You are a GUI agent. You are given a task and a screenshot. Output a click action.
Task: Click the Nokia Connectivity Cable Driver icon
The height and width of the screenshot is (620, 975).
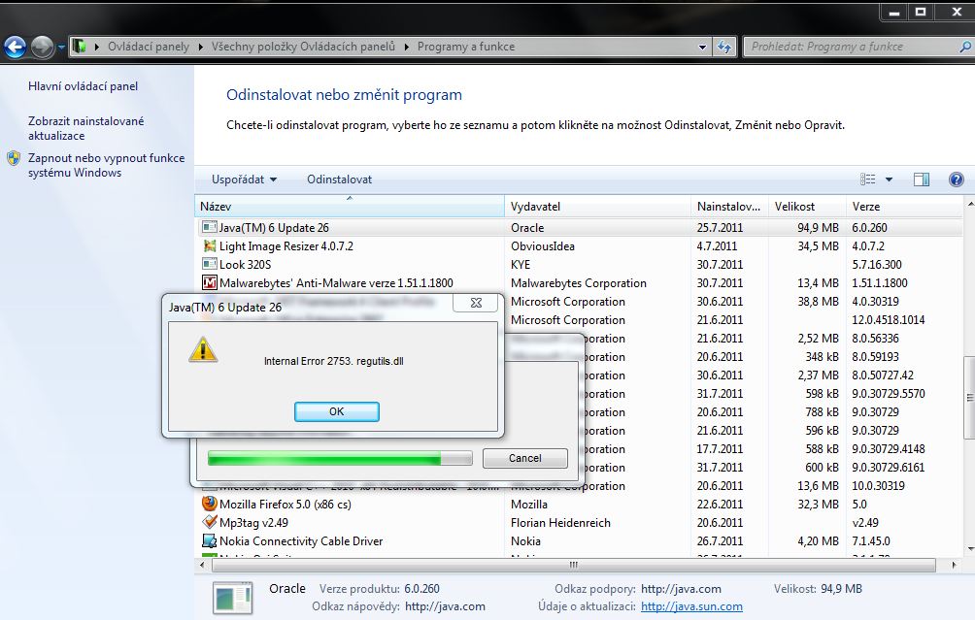(x=210, y=540)
